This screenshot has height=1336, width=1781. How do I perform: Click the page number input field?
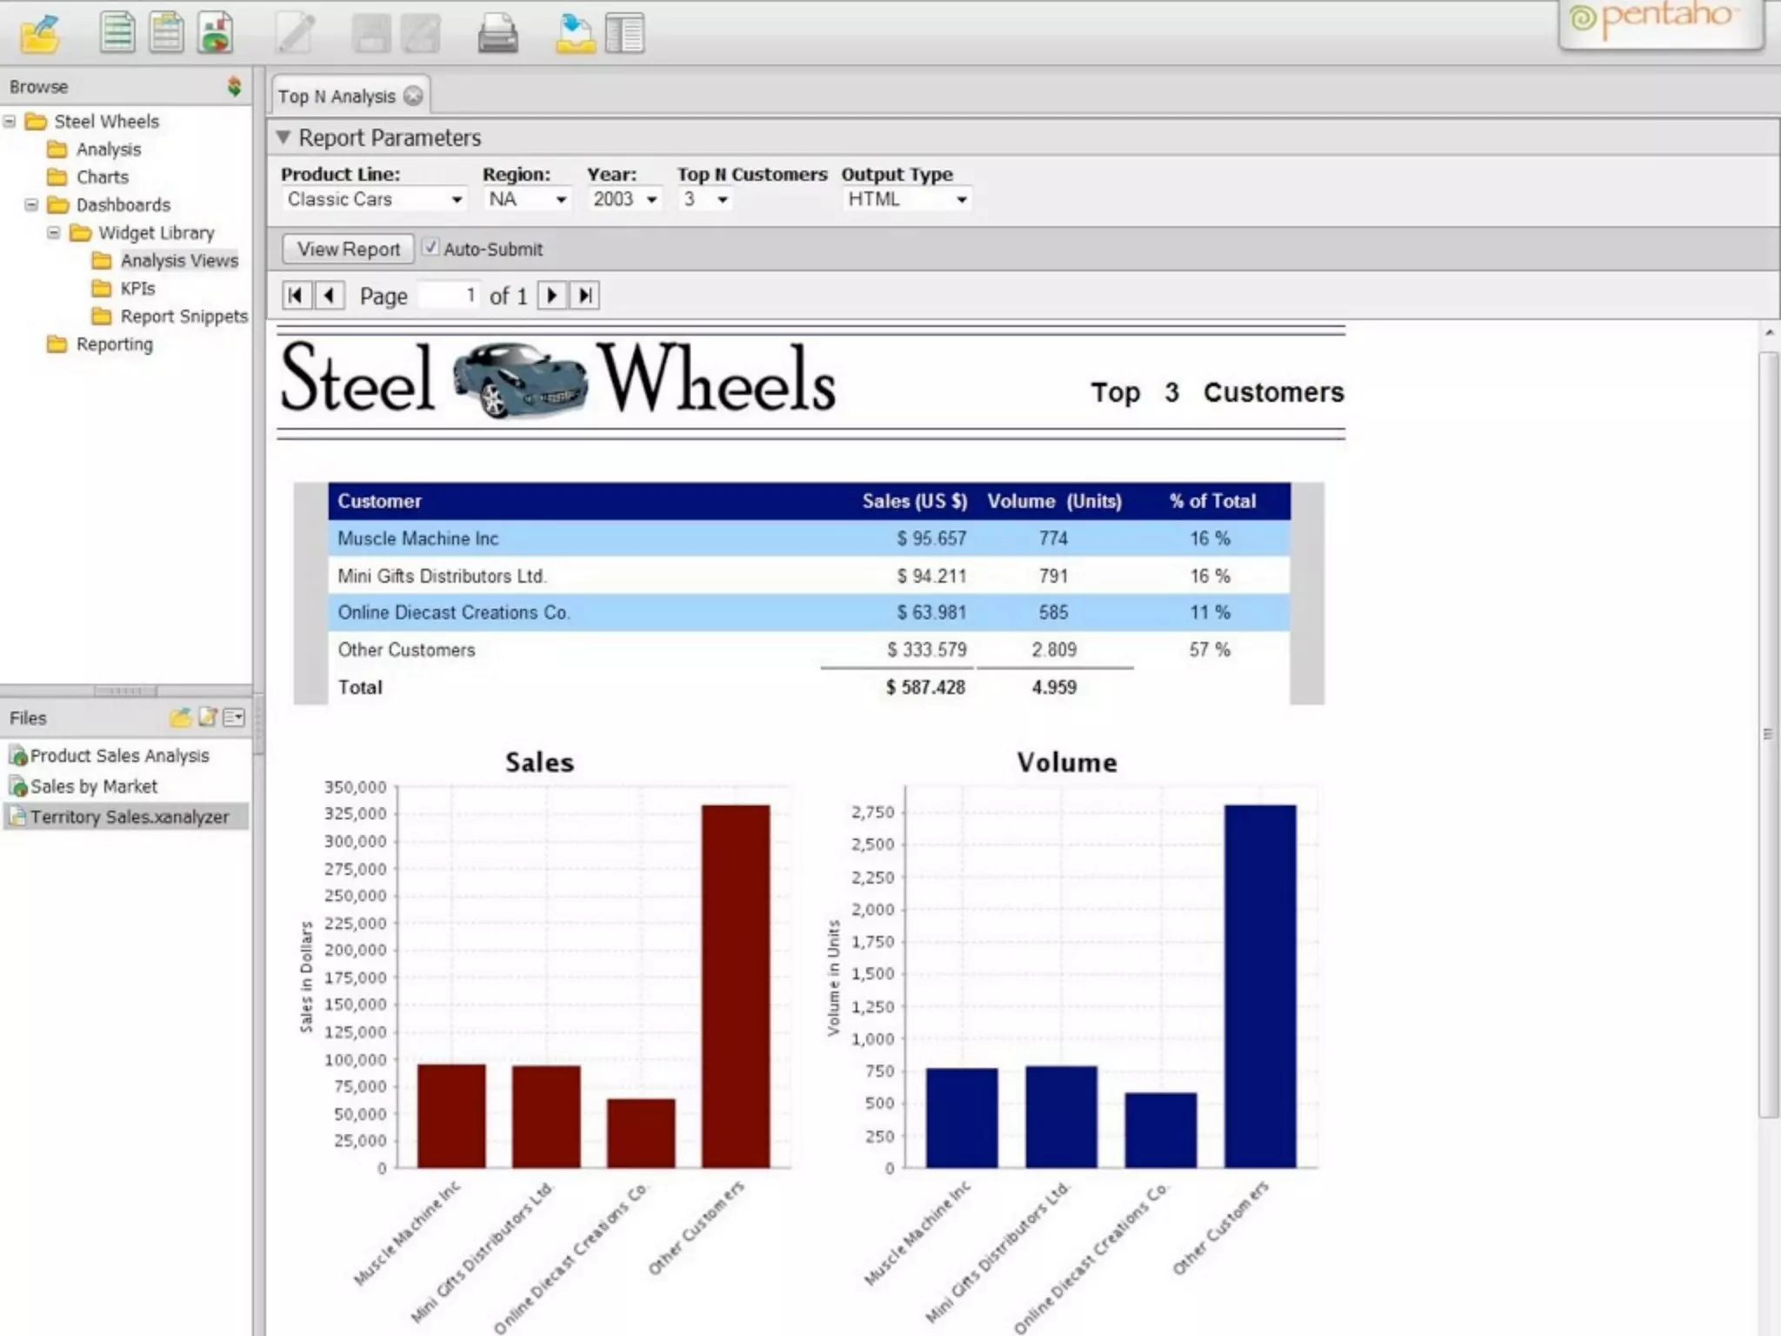coord(450,296)
